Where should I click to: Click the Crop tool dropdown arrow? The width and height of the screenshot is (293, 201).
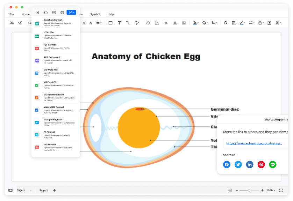(x=216, y=23)
